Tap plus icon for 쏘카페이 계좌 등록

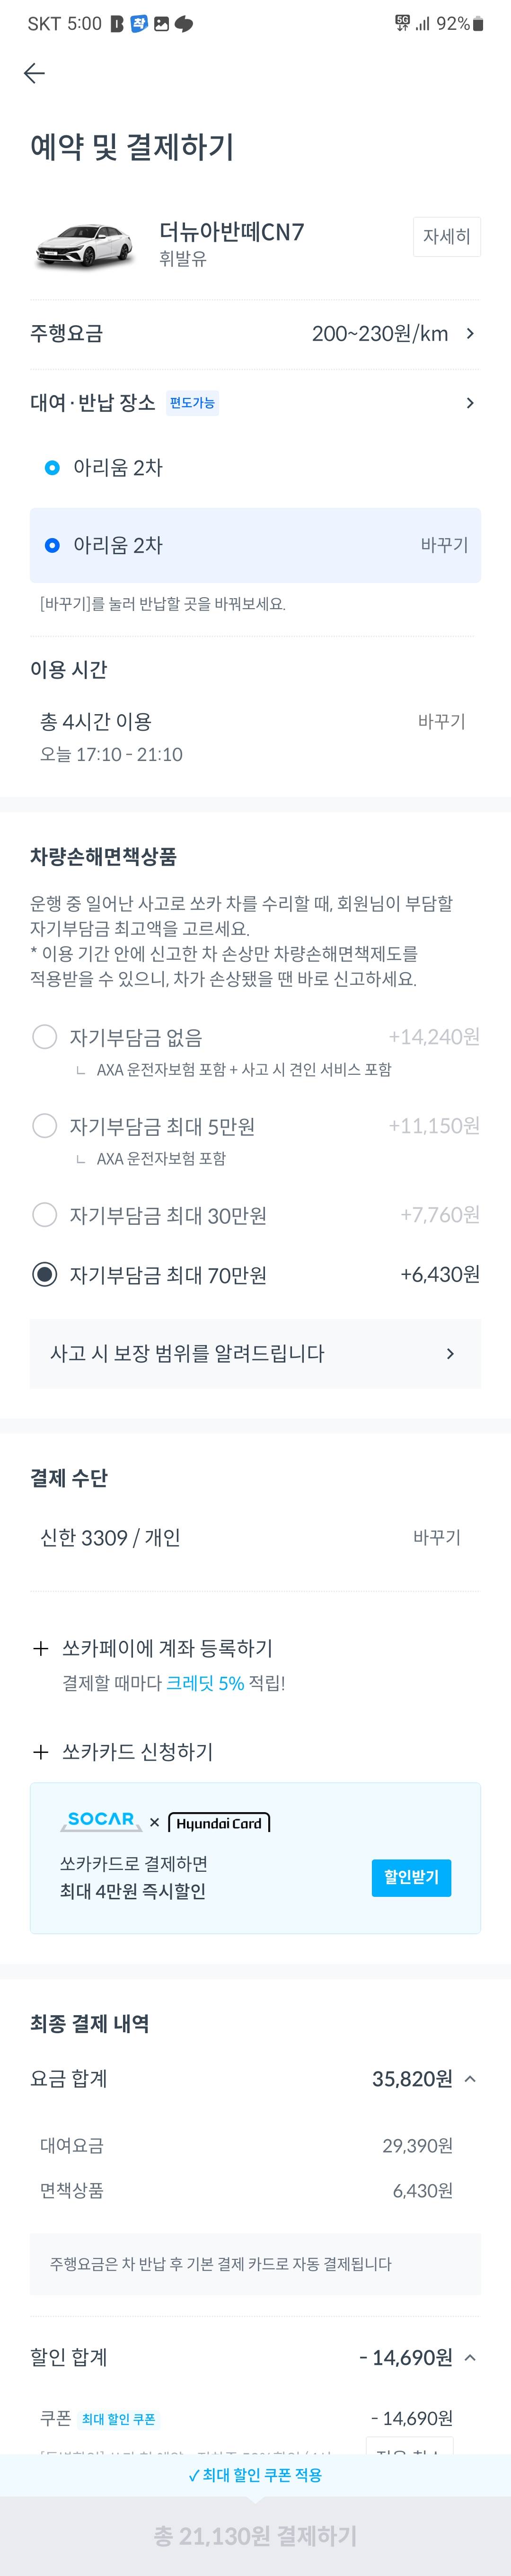(41, 1648)
